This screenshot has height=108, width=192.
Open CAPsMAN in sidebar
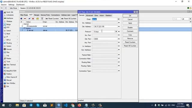(10, 15)
